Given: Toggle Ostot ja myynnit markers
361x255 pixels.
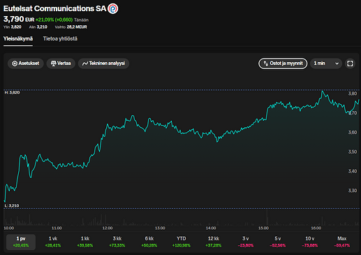Looking at the screenshot, I should pos(283,64).
